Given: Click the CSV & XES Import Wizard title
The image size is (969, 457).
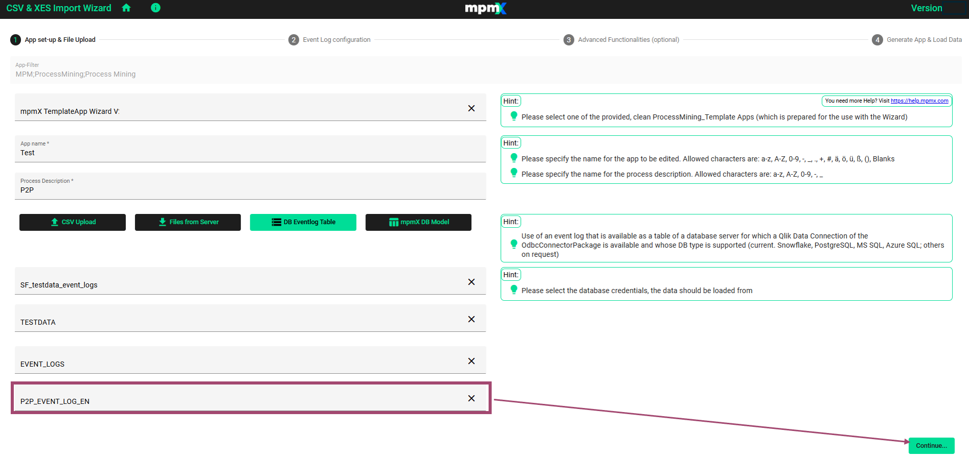Looking at the screenshot, I should 59,8.
